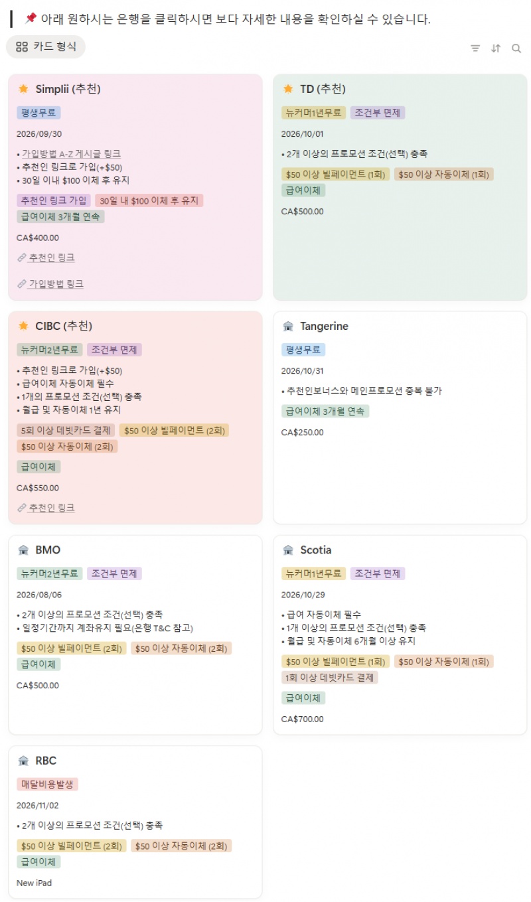Click 2026/10/29 date on Scotia card

click(x=303, y=594)
